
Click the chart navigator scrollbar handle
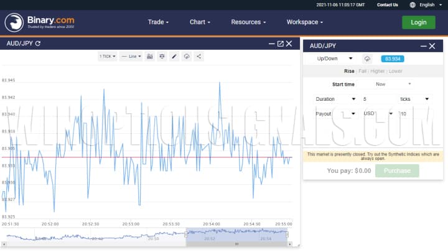click(x=236, y=244)
